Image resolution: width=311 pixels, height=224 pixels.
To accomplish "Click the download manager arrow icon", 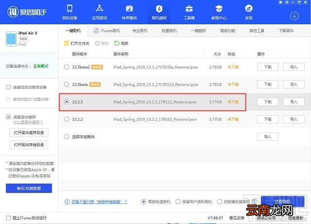I will 294,16.
